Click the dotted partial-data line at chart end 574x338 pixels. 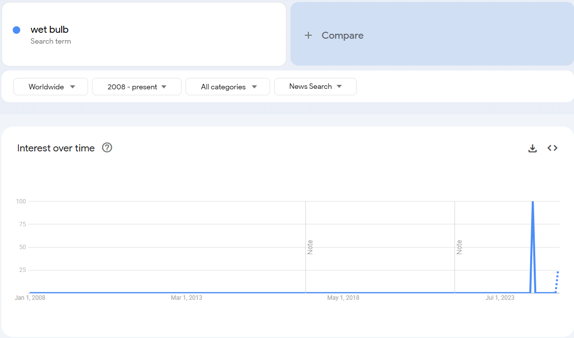click(x=557, y=282)
